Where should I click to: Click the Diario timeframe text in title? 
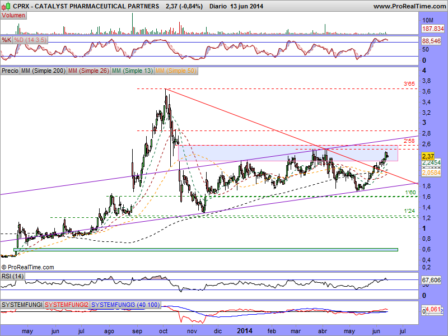pos(218,6)
